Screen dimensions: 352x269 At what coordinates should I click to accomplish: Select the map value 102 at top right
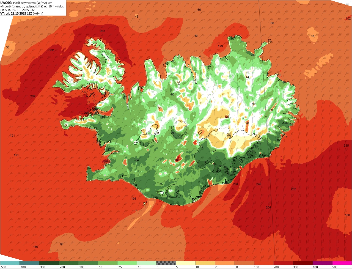[x=348, y=18]
